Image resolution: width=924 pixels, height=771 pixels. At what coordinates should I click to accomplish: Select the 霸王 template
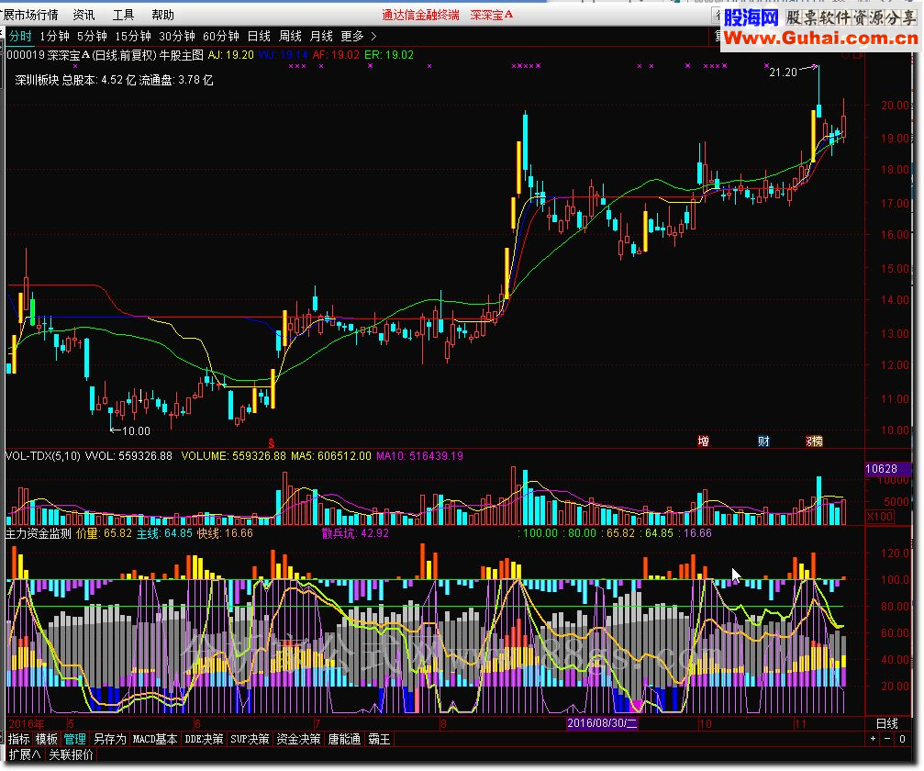(x=379, y=739)
